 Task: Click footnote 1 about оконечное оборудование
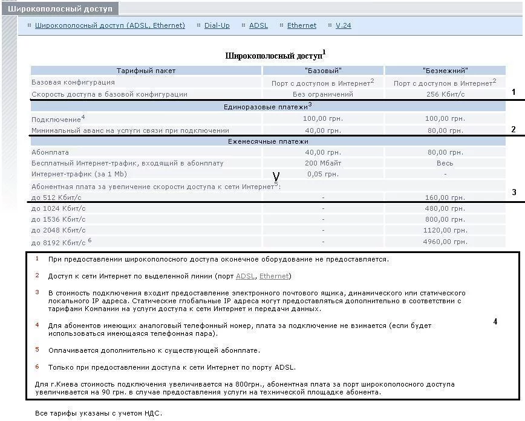coord(218,259)
